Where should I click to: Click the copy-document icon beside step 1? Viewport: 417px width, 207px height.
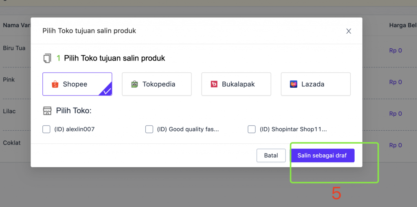(48, 58)
